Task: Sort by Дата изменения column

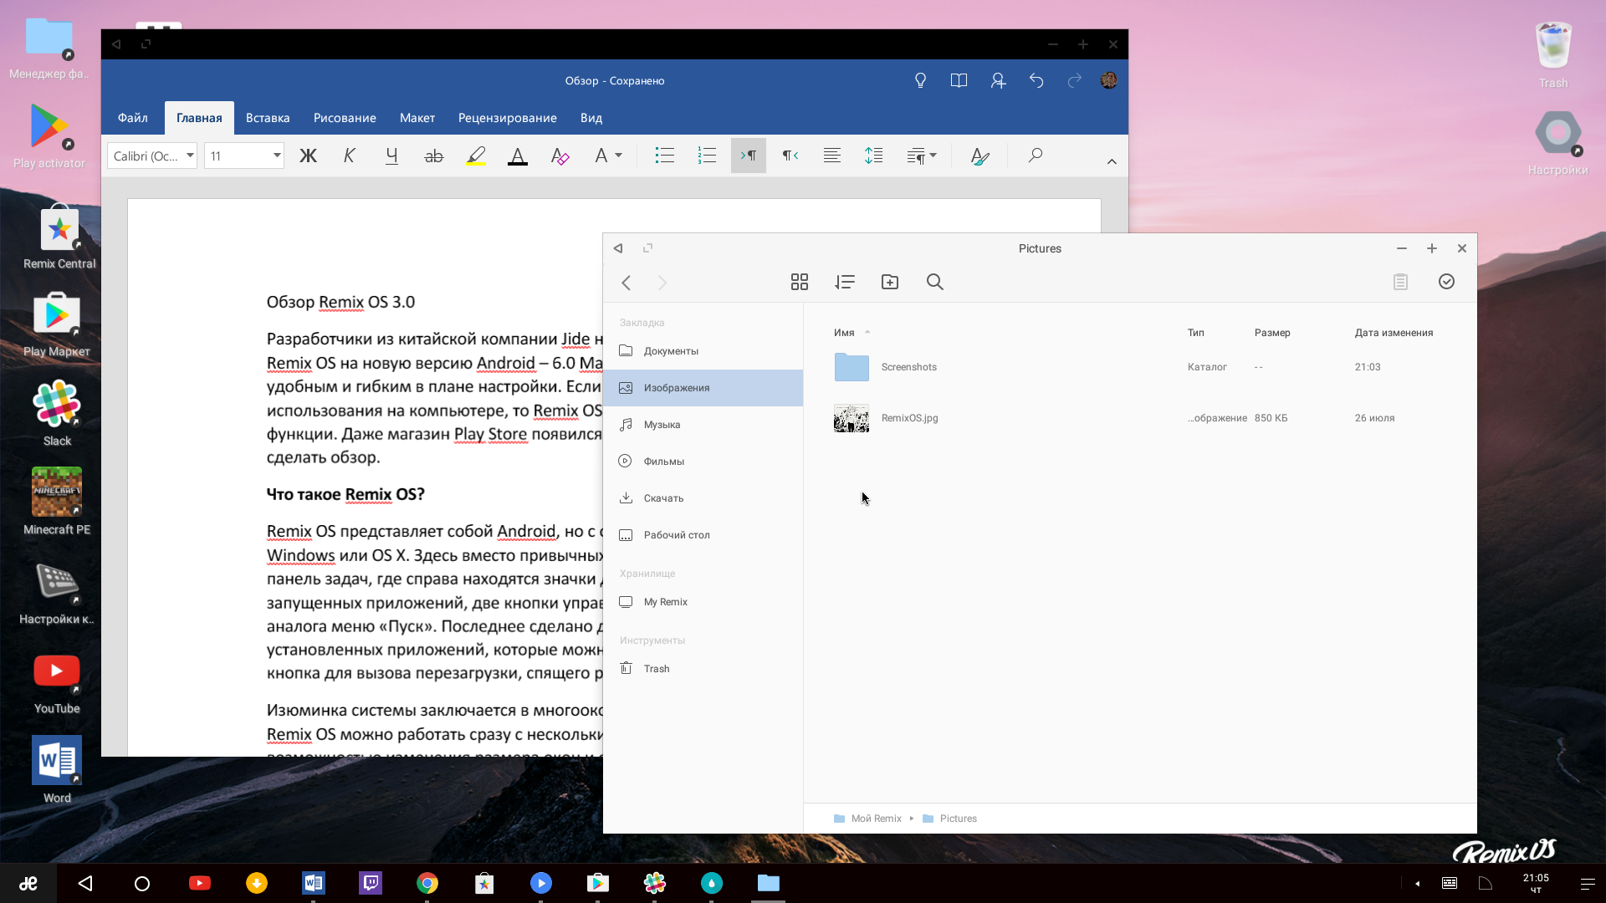Action: click(1394, 333)
